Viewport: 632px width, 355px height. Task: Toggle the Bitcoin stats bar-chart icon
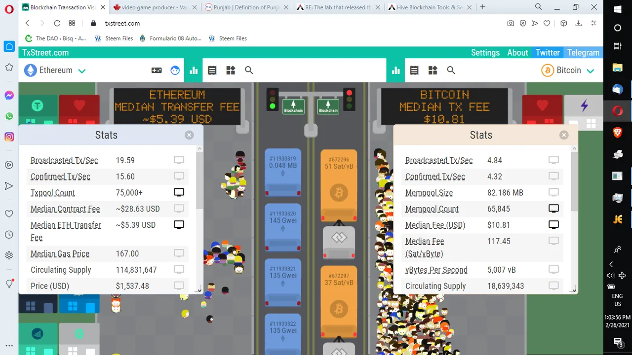tap(395, 71)
